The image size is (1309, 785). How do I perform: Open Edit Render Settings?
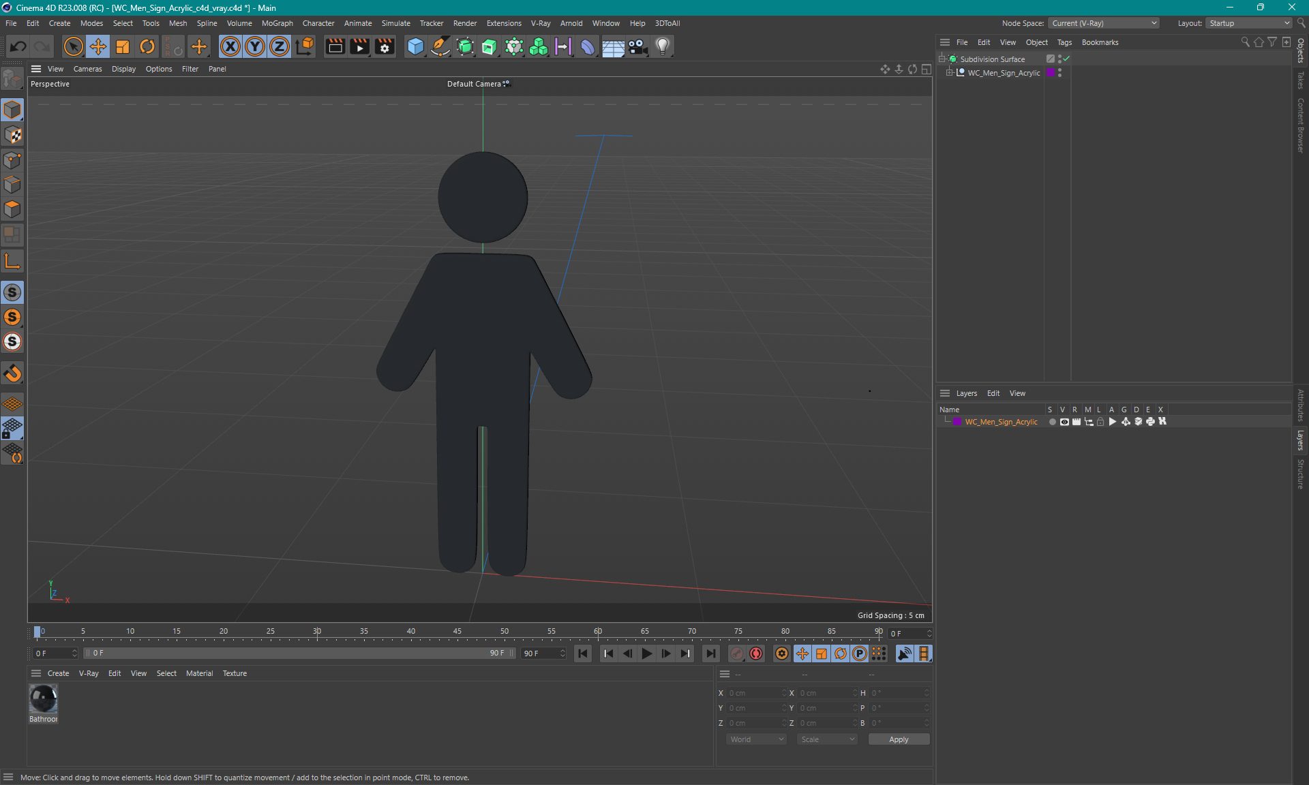385,46
